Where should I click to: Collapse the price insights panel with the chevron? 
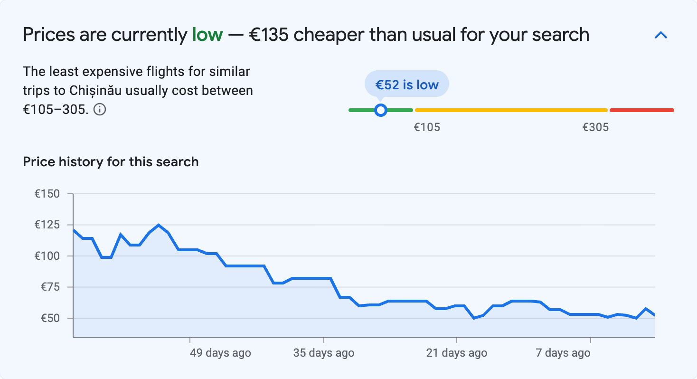(661, 34)
